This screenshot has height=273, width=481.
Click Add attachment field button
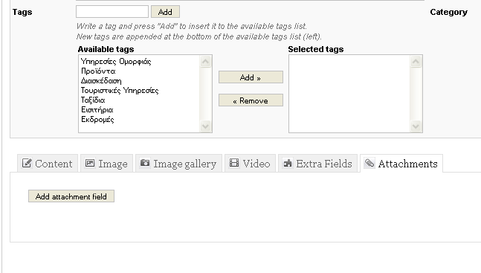[x=71, y=196]
